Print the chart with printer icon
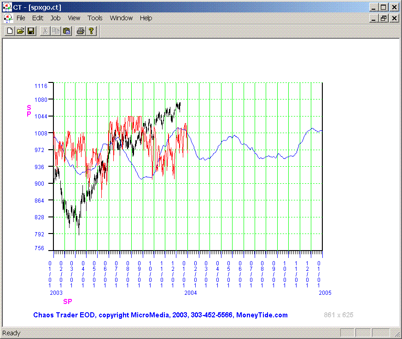 [x=81, y=31]
